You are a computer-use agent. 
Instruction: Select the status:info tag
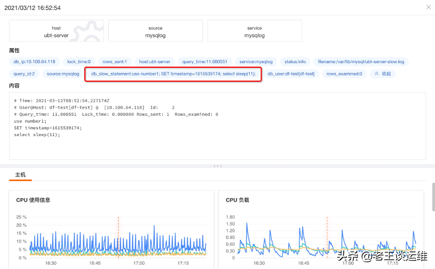(295, 62)
